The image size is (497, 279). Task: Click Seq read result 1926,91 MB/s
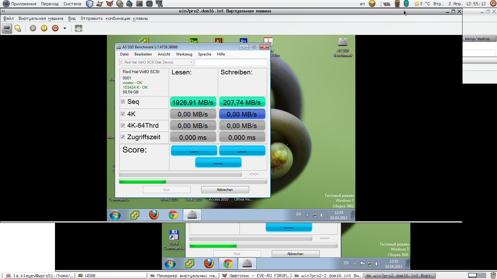click(x=193, y=102)
